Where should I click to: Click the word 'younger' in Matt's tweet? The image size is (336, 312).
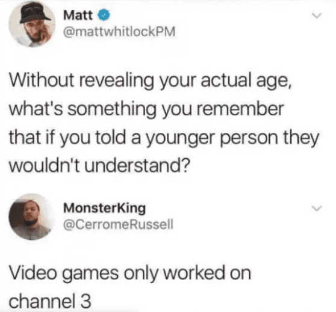click(181, 138)
